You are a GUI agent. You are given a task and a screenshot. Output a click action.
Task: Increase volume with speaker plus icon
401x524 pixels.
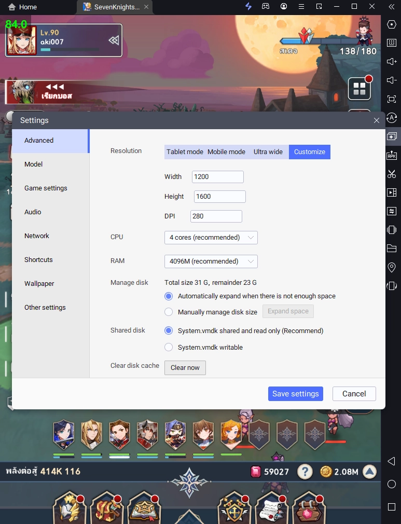(392, 62)
